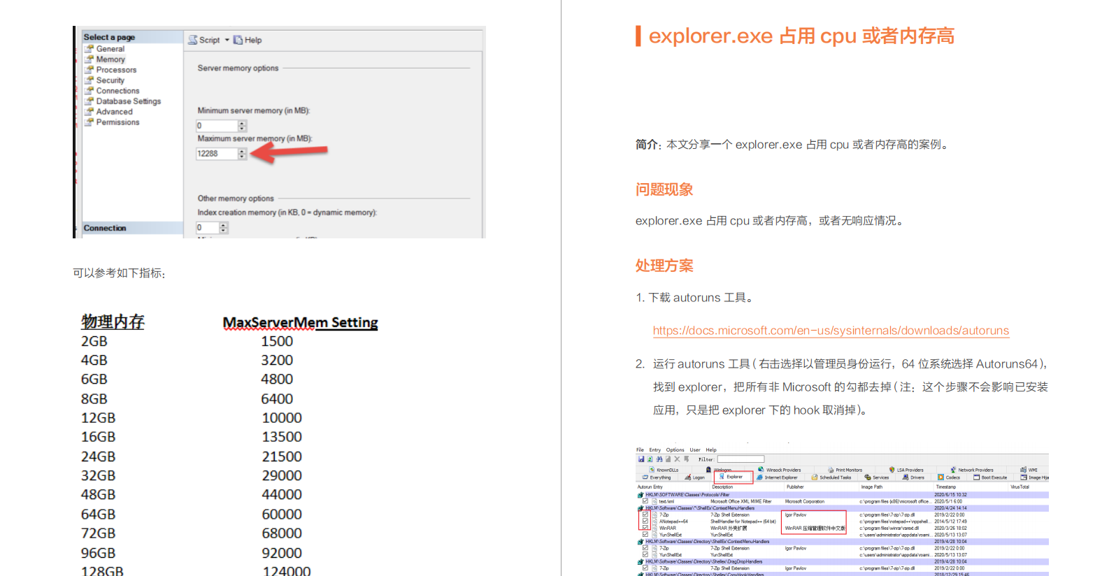Click the Delete X icon in Autoruns toolbar
The image size is (1116, 576).
(x=677, y=459)
